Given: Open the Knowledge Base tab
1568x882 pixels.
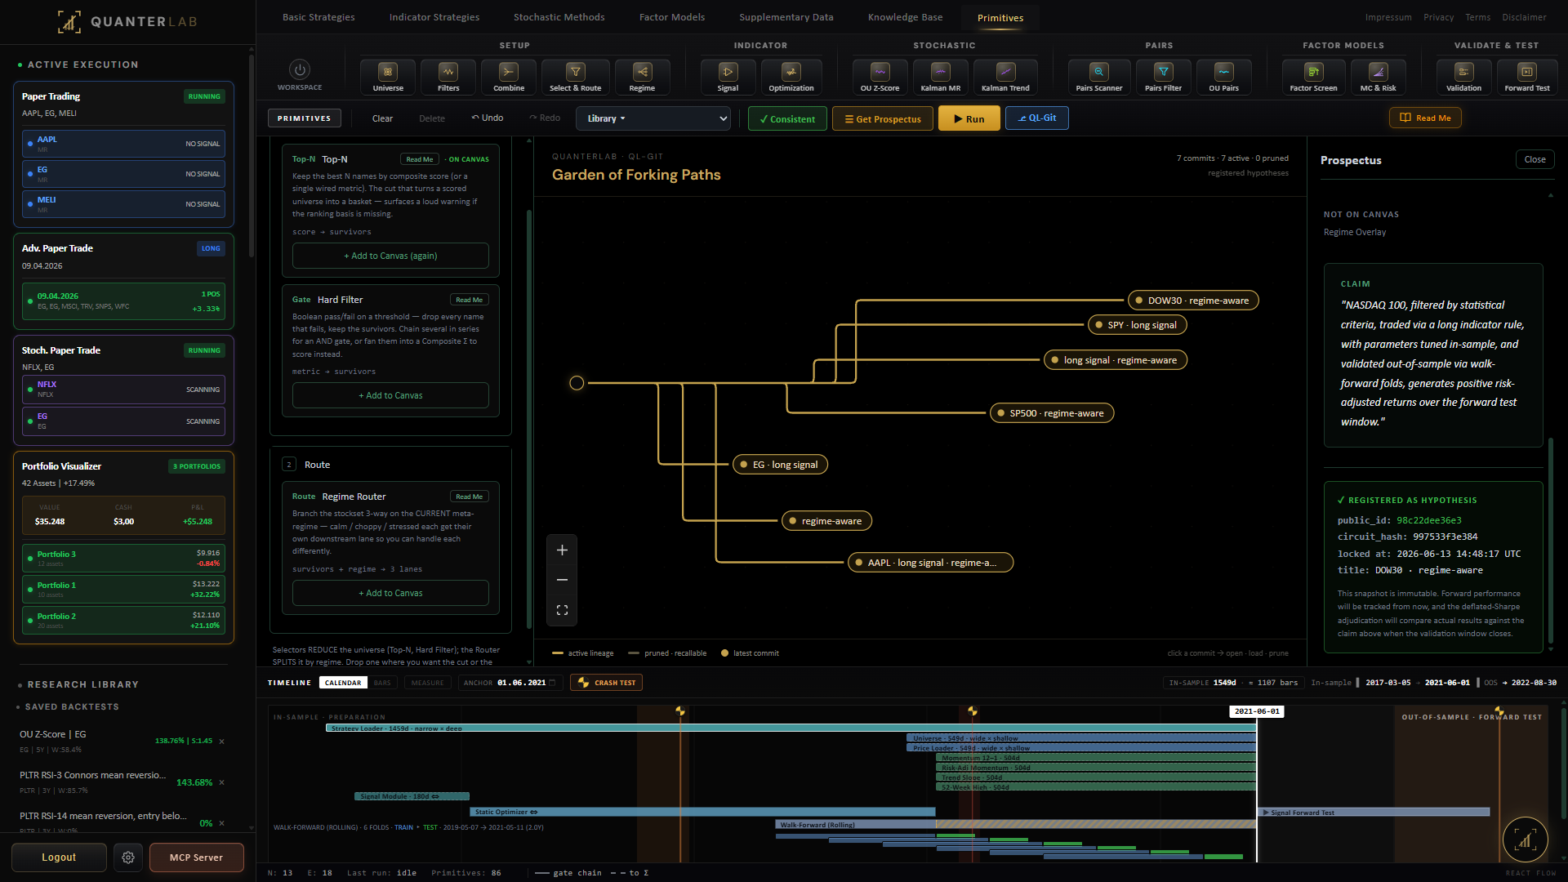Looking at the screenshot, I should point(905,17).
